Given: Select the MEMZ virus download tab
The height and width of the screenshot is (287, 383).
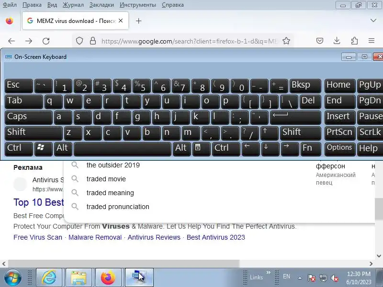Looking at the screenshot, I should pyautogui.click(x=75, y=21).
